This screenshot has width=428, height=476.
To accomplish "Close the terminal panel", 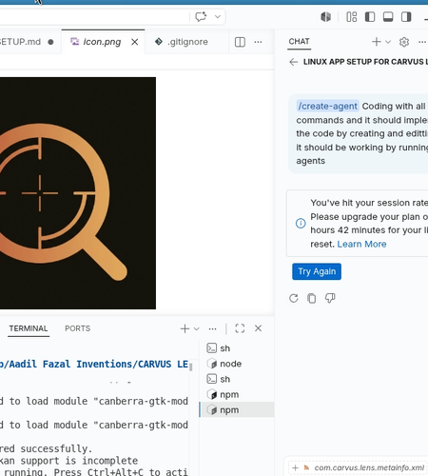I will [259, 328].
